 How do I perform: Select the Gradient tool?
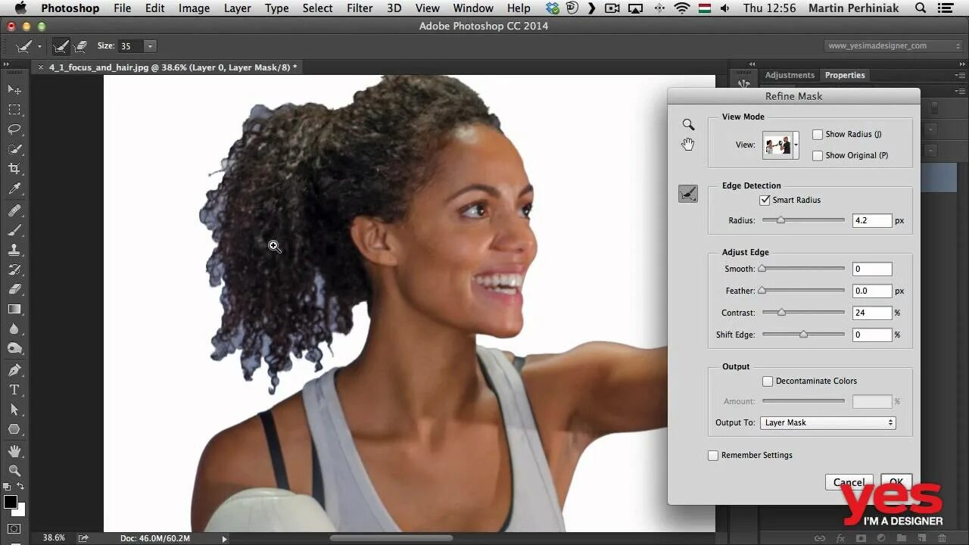coord(14,309)
